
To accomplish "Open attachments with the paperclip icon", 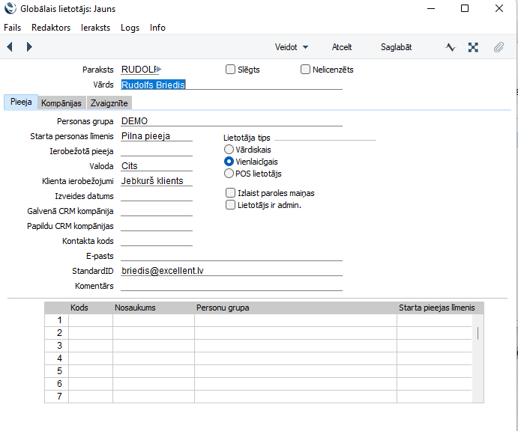I will pos(498,47).
